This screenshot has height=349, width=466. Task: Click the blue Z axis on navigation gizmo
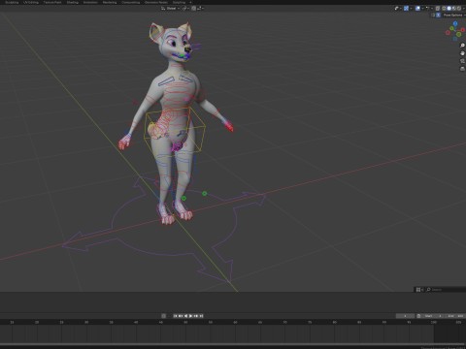455,23
